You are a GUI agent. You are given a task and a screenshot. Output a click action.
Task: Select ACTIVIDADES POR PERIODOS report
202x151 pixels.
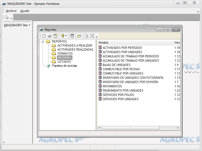click(122, 48)
